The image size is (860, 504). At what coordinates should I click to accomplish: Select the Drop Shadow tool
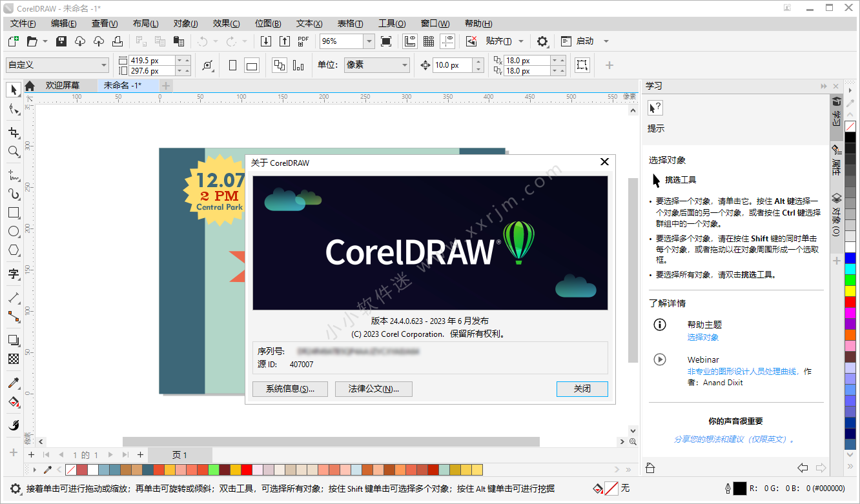click(x=13, y=340)
